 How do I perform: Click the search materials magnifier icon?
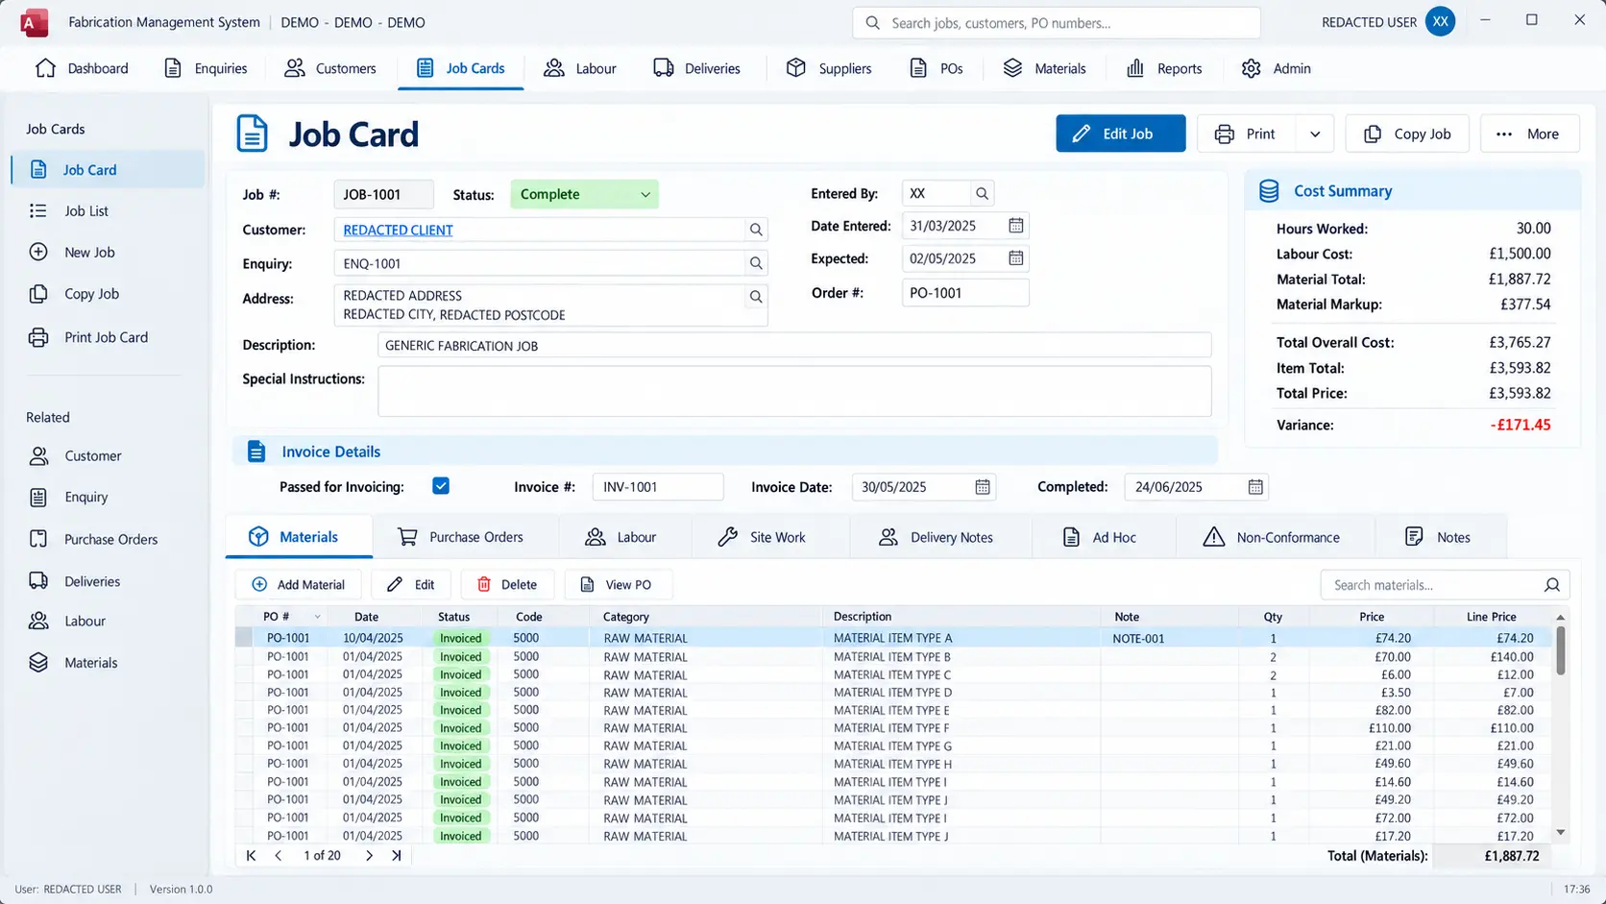point(1552,585)
